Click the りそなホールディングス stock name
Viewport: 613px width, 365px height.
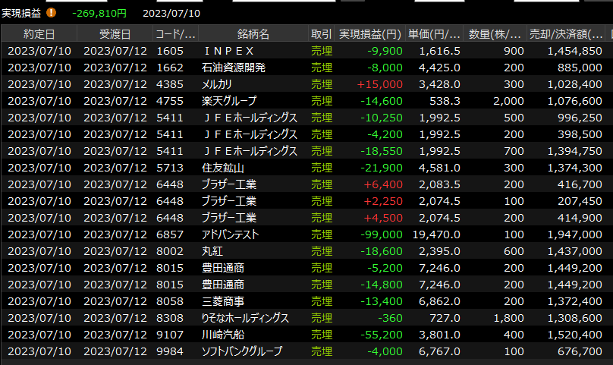(245, 318)
